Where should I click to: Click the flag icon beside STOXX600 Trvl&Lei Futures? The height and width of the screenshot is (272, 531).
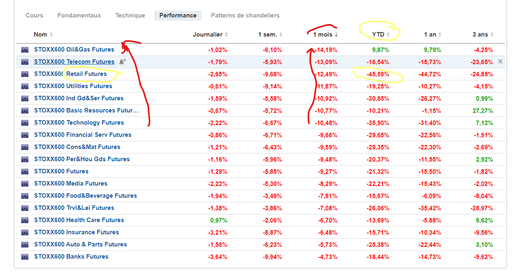click(x=25, y=208)
